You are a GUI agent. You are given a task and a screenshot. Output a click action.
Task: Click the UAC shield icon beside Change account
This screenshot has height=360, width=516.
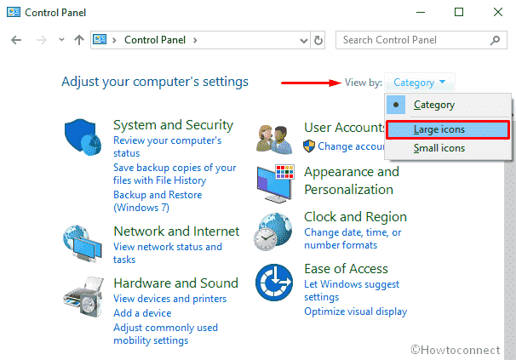(309, 146)
